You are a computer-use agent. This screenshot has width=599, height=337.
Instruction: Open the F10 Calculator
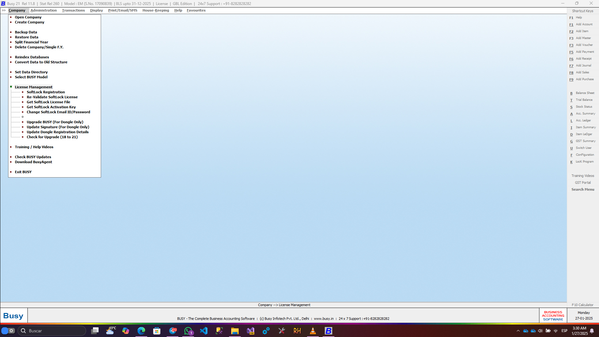coord(582,305)
